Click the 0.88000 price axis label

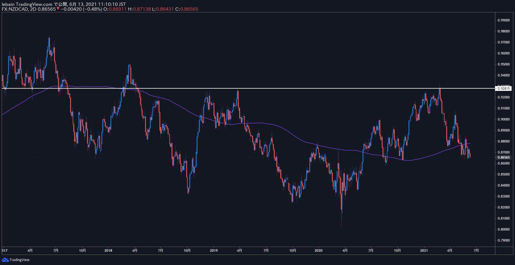504,141
